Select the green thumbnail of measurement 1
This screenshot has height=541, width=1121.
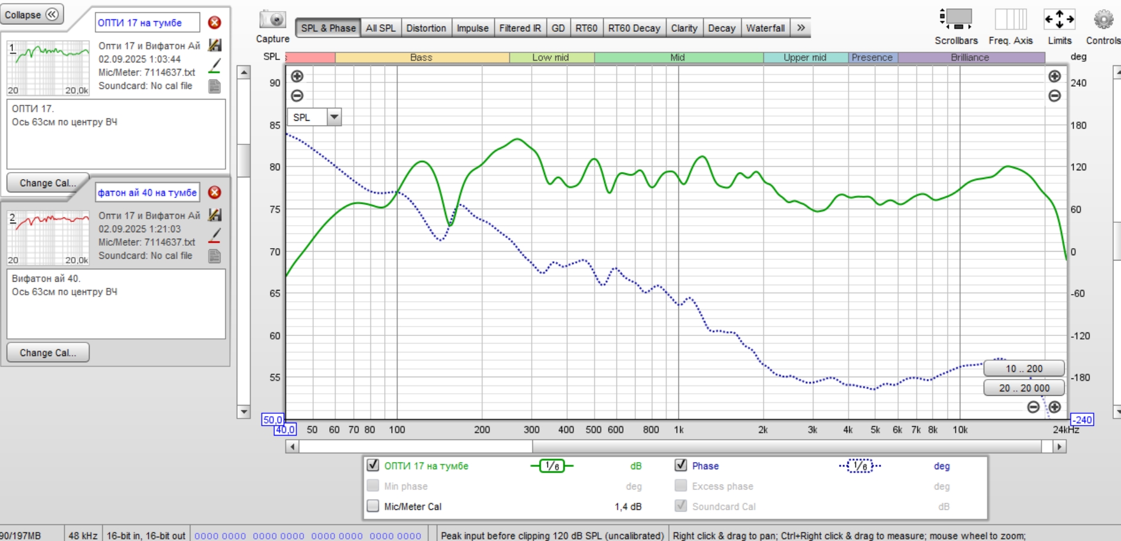pos(48,68)
